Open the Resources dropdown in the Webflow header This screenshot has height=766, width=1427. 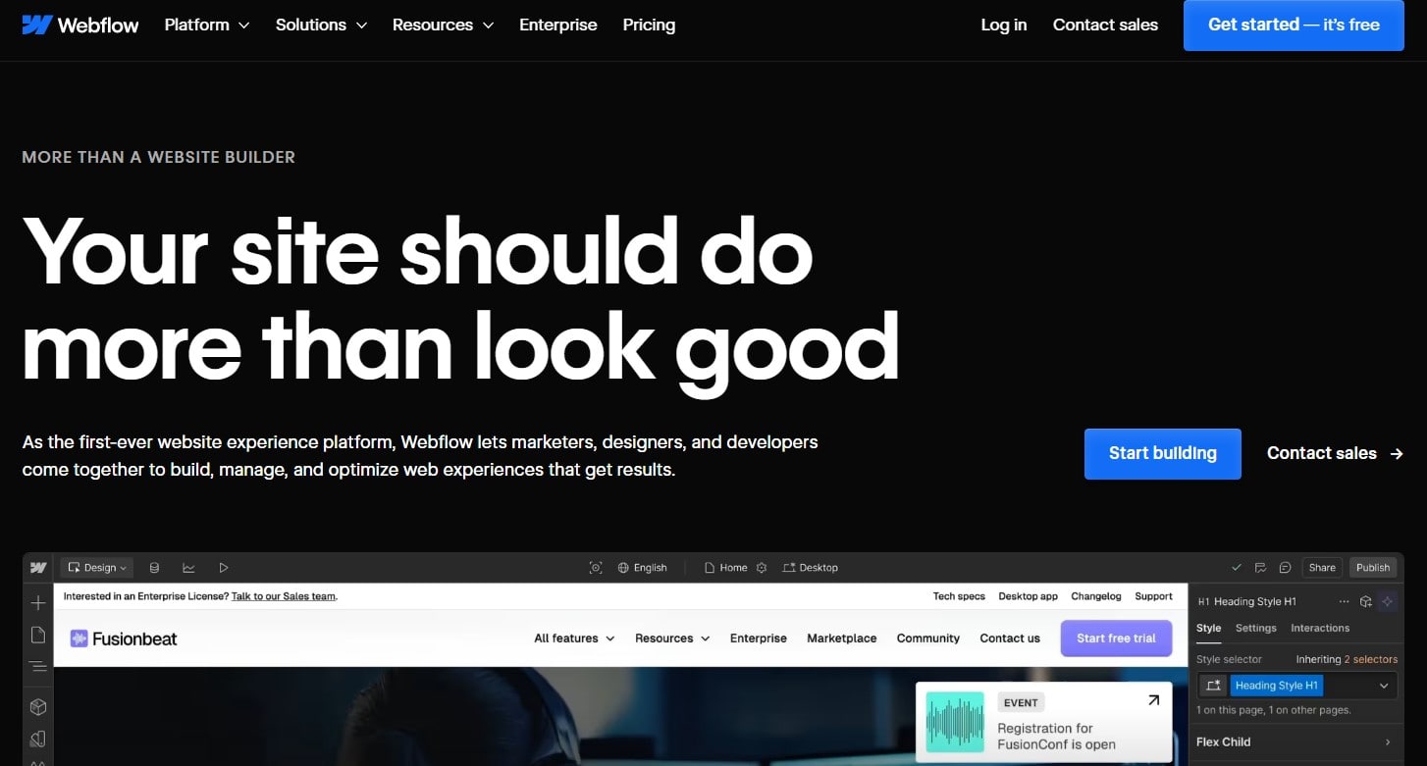[443, 25]
